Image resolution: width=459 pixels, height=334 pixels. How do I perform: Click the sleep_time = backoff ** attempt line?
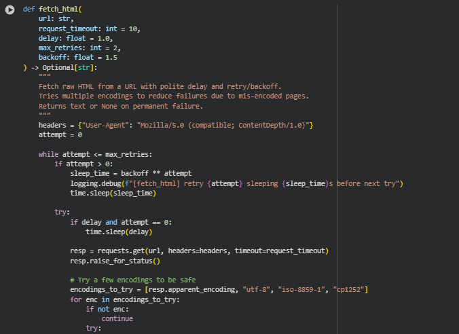click(130, 174)
